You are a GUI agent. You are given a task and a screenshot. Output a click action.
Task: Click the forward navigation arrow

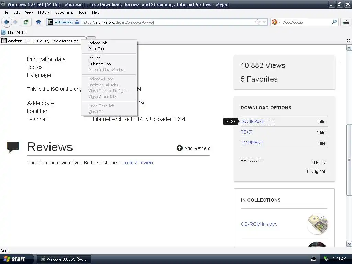pyautogui.click(x=15, y=22)
